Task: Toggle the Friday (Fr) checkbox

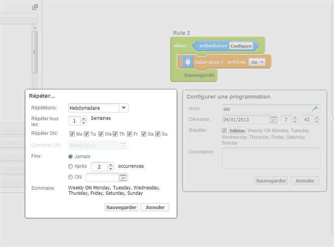Action: point(130,134)
